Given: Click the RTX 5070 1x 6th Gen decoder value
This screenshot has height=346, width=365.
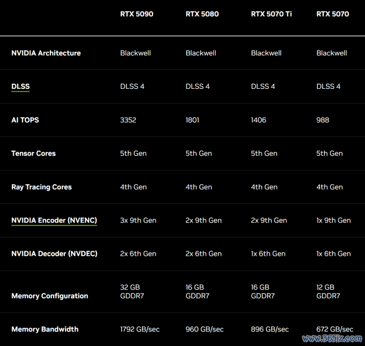Looking at the screenshot, I should tap(334, 254).
